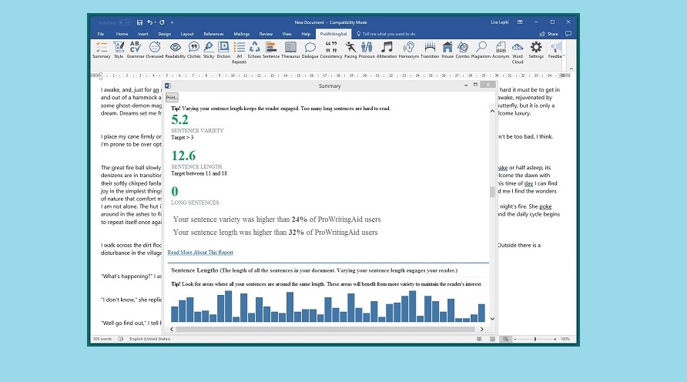Run the Style report

(x=119, y=50)
